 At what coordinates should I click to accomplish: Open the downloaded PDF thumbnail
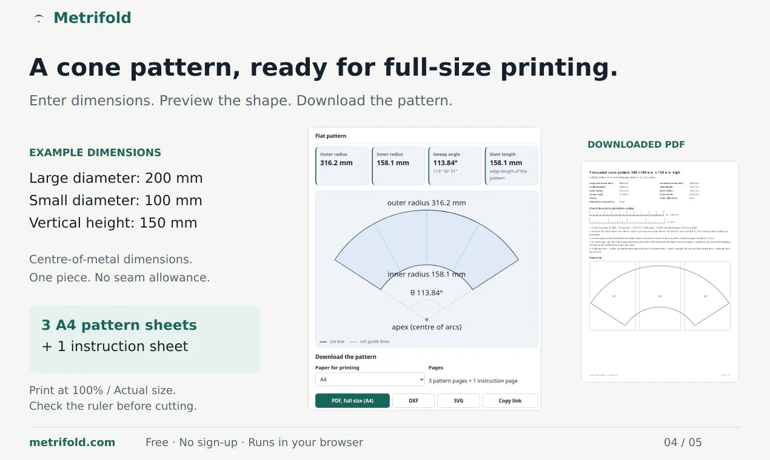pyautogui.click(x=660, y=272)
